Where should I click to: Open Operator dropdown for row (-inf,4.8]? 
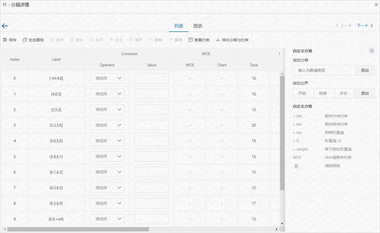coord(107,78)
